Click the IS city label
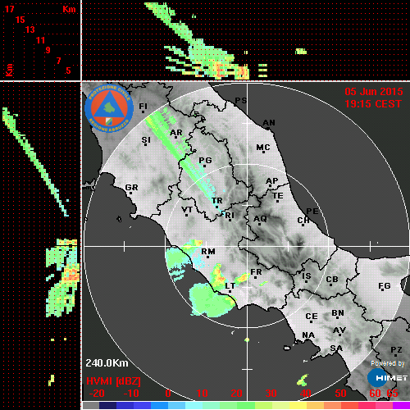 [x=307, y=276]
